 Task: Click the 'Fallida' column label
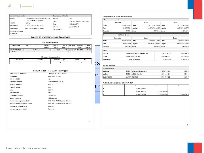pyautogui.click(x=77, y=60)
